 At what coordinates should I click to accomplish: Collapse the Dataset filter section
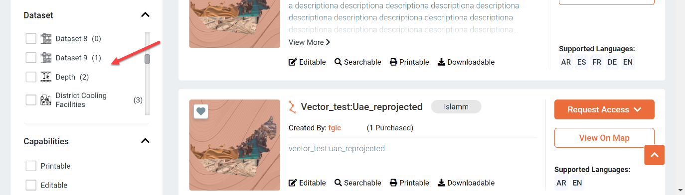[145, 15]
